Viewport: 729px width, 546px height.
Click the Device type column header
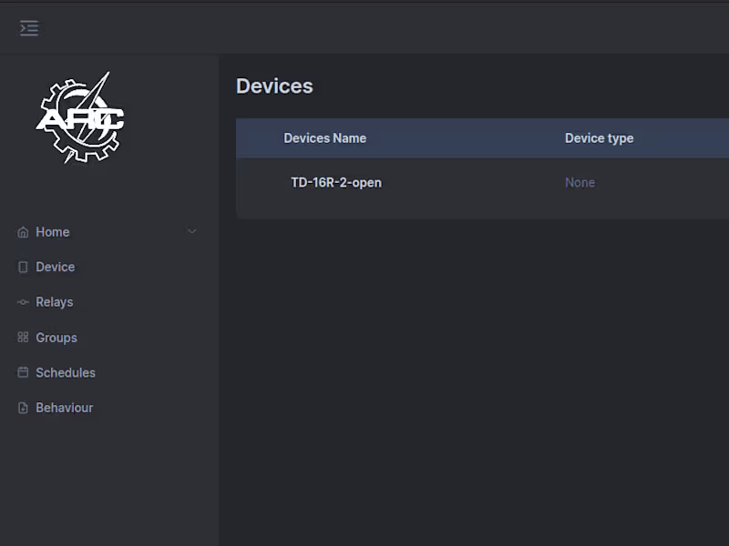(x=599, y=138)
